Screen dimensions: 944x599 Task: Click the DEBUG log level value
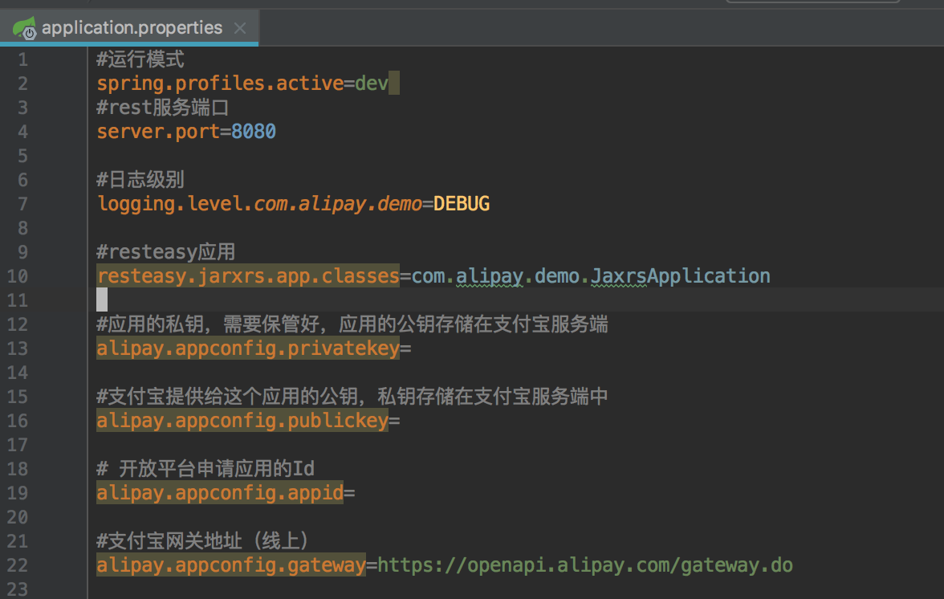462,203
